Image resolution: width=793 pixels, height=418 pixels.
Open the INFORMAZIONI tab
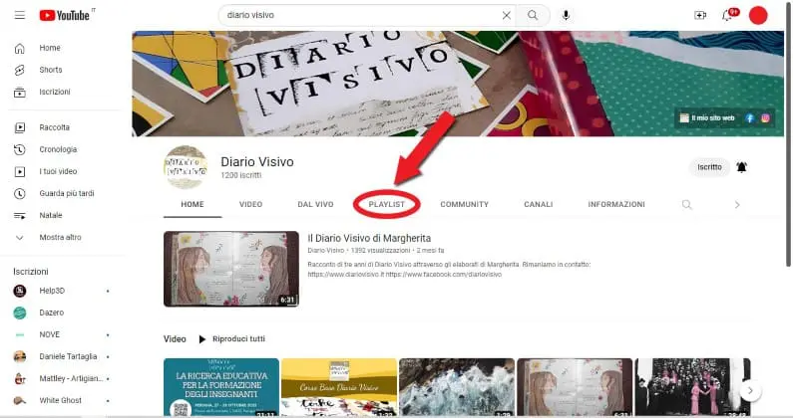[x=616, y=204]
